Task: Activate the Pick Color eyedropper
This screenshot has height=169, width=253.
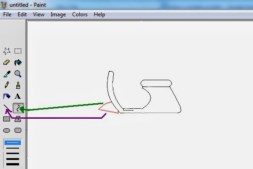Action: point(7,74)
